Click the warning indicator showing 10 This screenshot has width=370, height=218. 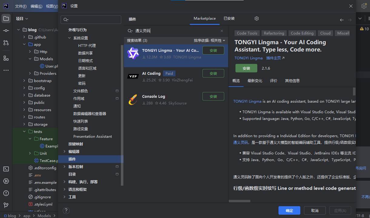[365, 29]
